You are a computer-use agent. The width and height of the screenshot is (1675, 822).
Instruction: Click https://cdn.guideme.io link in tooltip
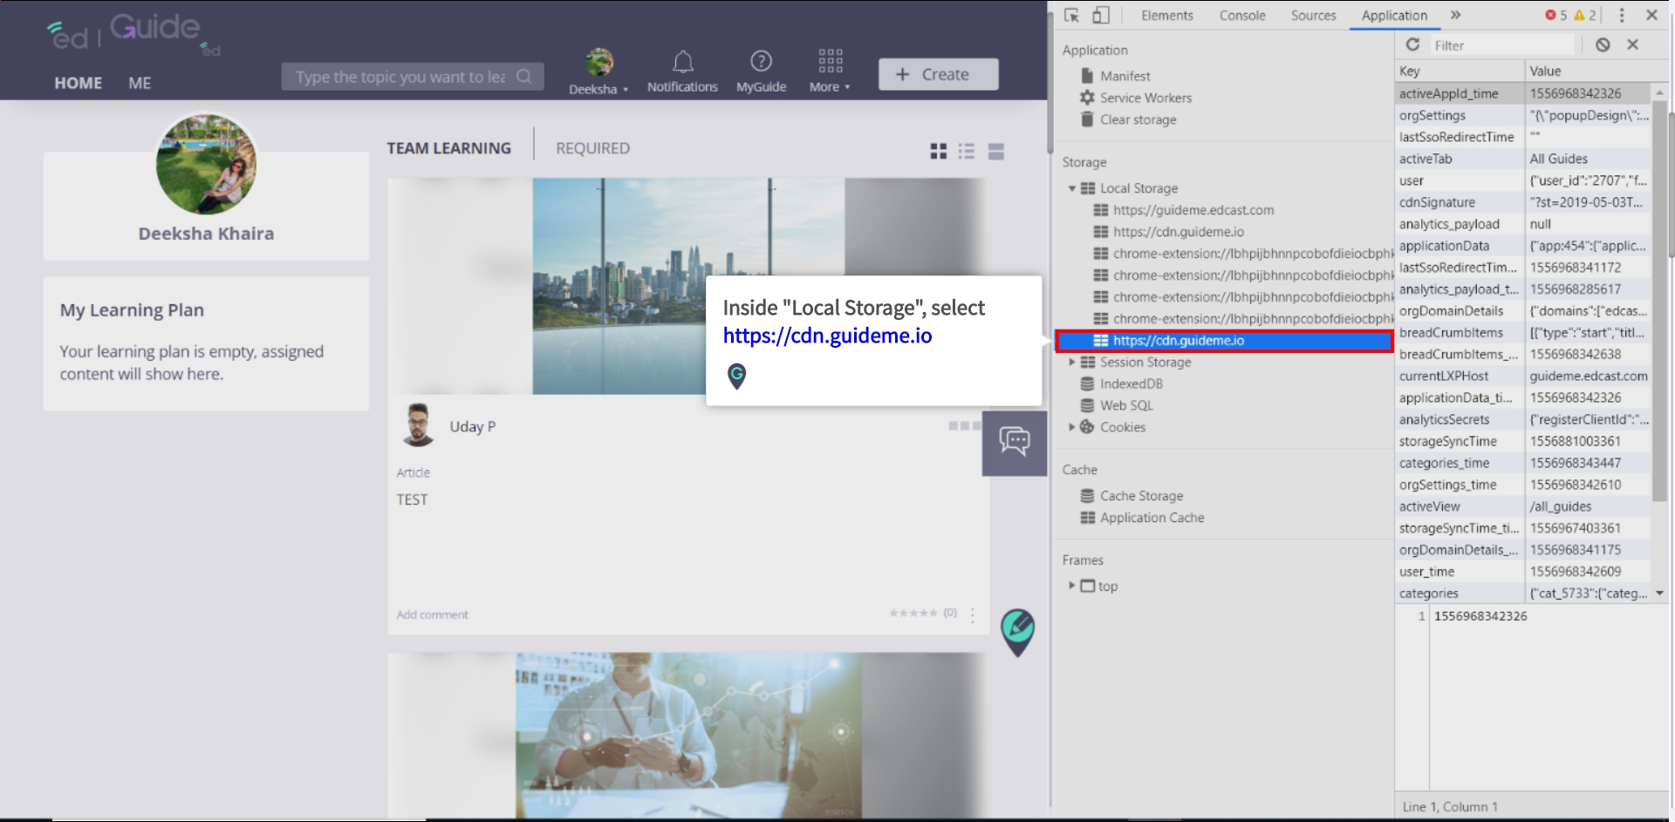(827, 336)
